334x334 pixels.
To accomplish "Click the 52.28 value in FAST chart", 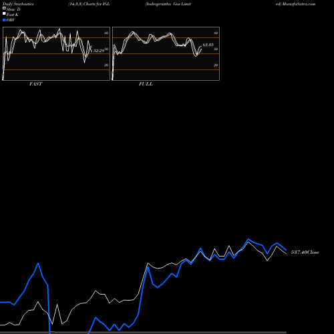I will 99,51.
